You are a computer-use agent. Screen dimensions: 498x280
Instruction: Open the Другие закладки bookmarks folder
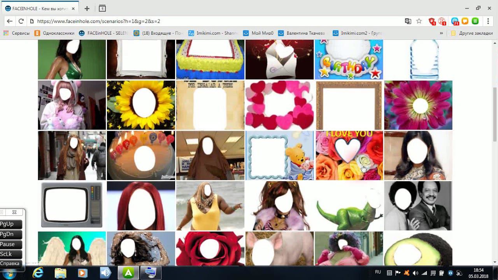pos(472,33)
